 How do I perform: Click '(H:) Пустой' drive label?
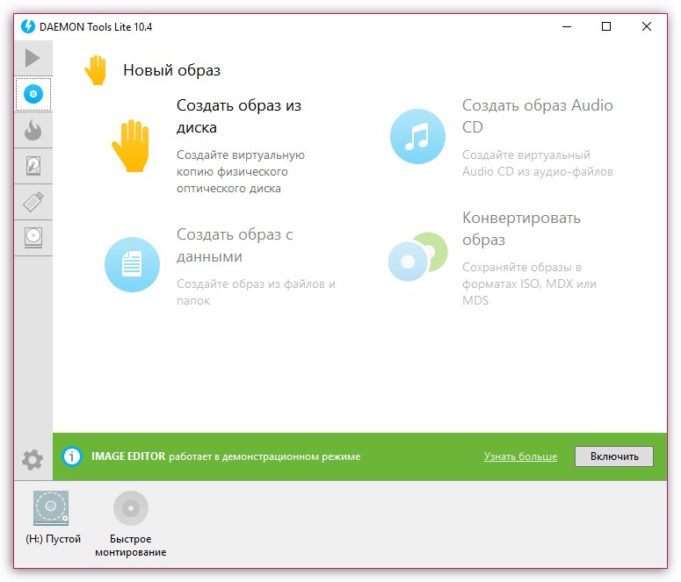pyautogui.click(x=54, y=539)
